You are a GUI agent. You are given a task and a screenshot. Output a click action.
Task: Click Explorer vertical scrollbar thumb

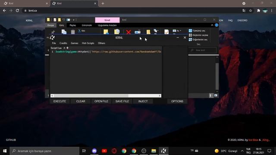coord(217,76)
